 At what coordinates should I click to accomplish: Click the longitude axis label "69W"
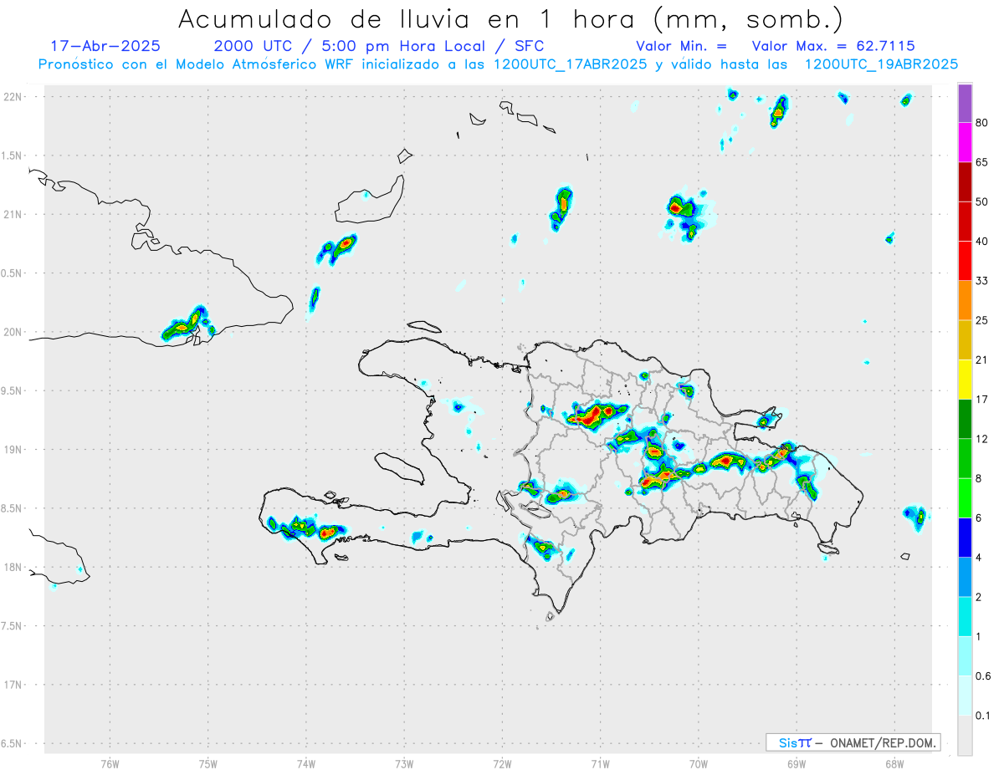pos(797,764)
